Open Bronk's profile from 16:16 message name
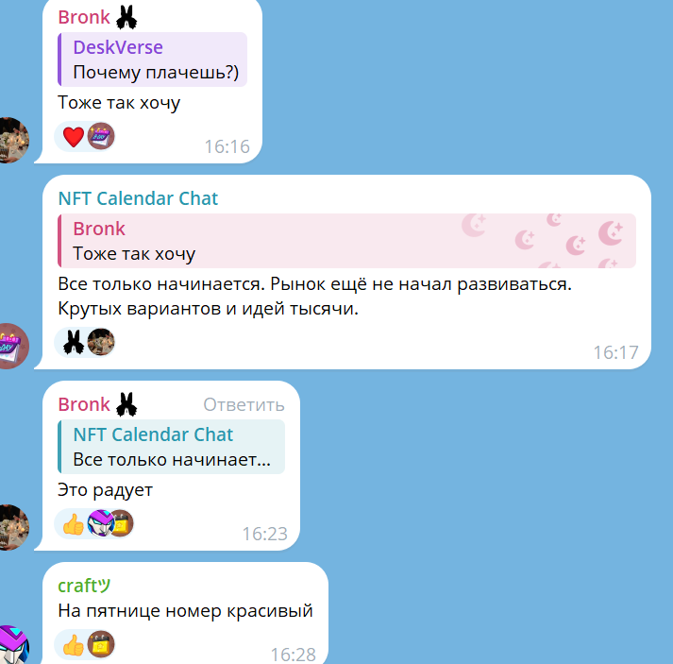 84,17
